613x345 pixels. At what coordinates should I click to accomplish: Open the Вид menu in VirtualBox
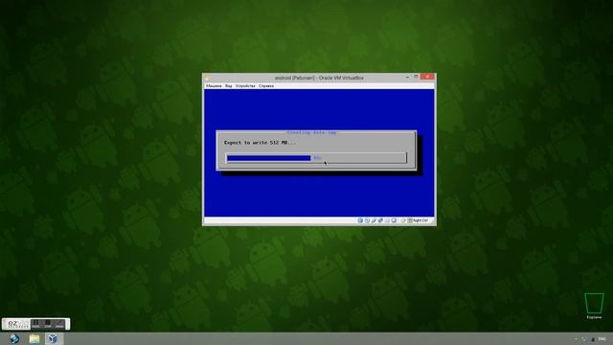tap(228, 85)
